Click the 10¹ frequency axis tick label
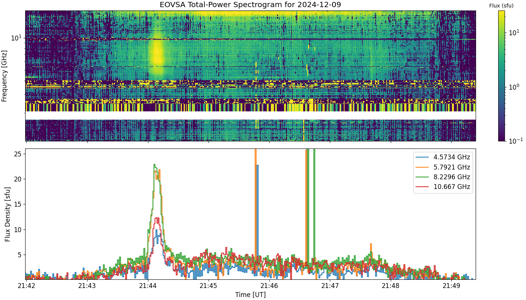 click(x=17, y=37)
